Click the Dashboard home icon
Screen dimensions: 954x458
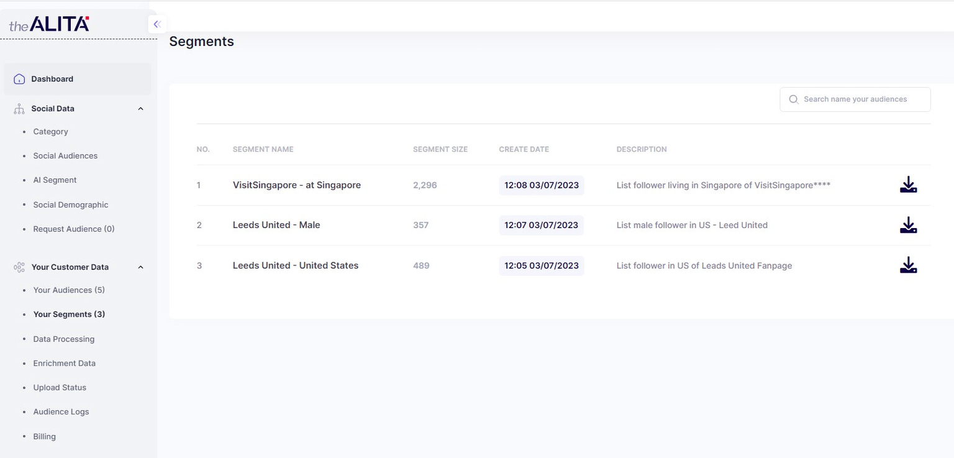pos(19,79)
